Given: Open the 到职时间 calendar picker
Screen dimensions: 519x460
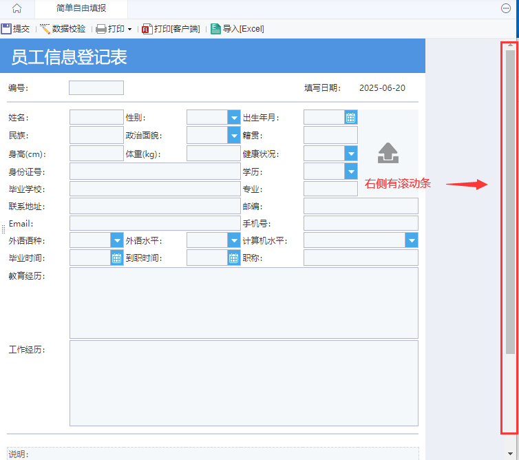Looking at the screenshot, I should click(x=233, y=258).
